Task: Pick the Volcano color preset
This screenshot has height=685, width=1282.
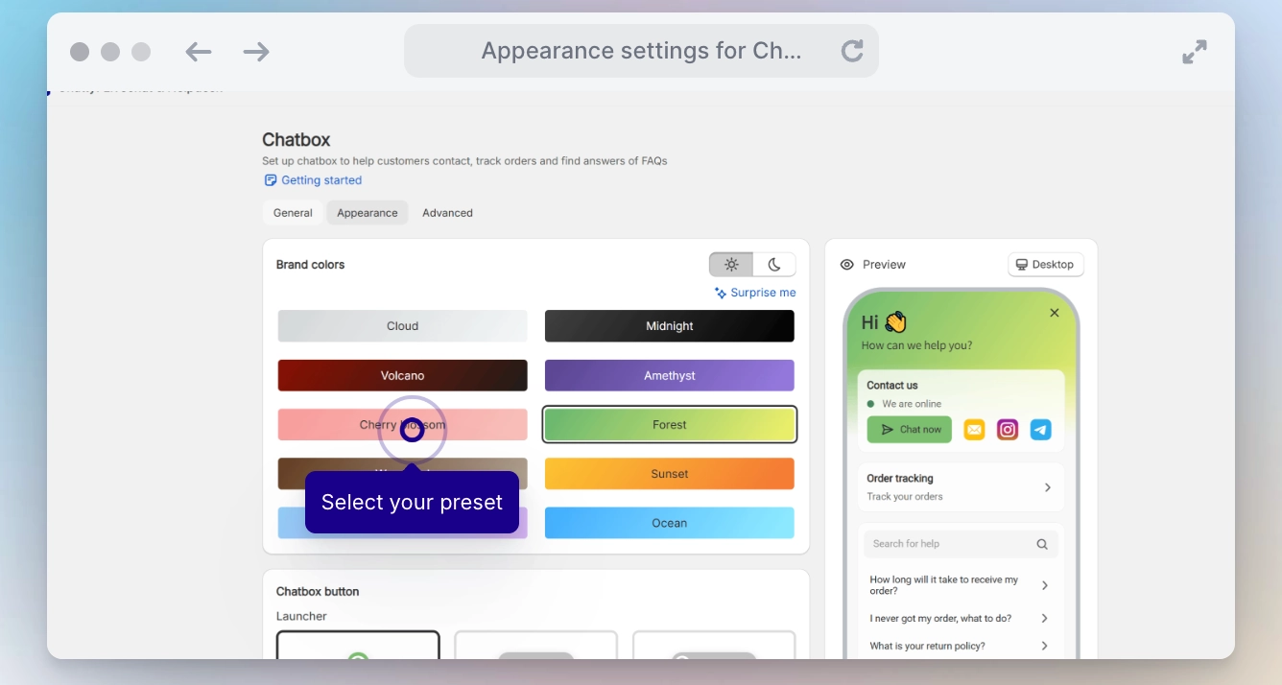Action: [x=403, y=375]
